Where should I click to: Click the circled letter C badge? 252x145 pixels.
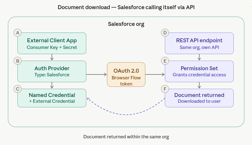[18, 89]
